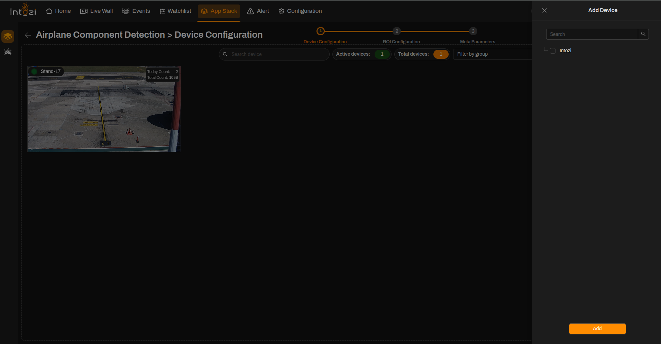Click the camera icon in left sidebar
661x344 pixels.
8,52
